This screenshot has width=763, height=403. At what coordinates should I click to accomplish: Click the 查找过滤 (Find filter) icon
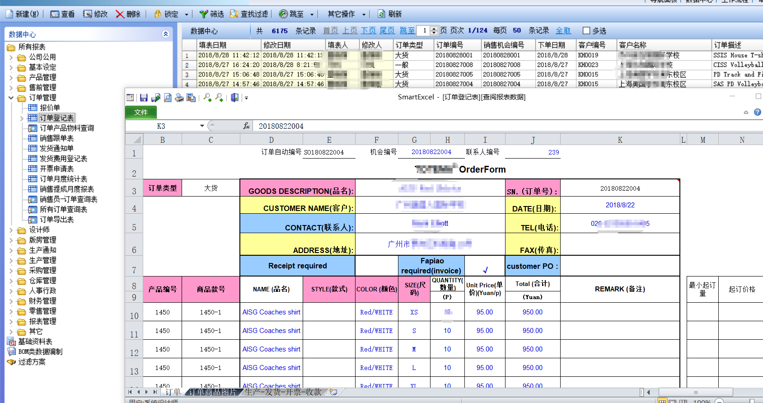[x=234, y=14]
